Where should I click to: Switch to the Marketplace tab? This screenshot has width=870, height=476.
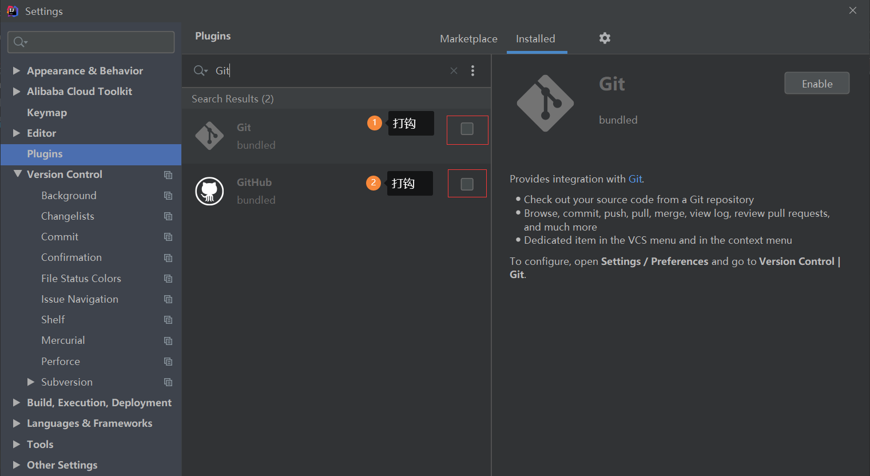click(468, 38)
